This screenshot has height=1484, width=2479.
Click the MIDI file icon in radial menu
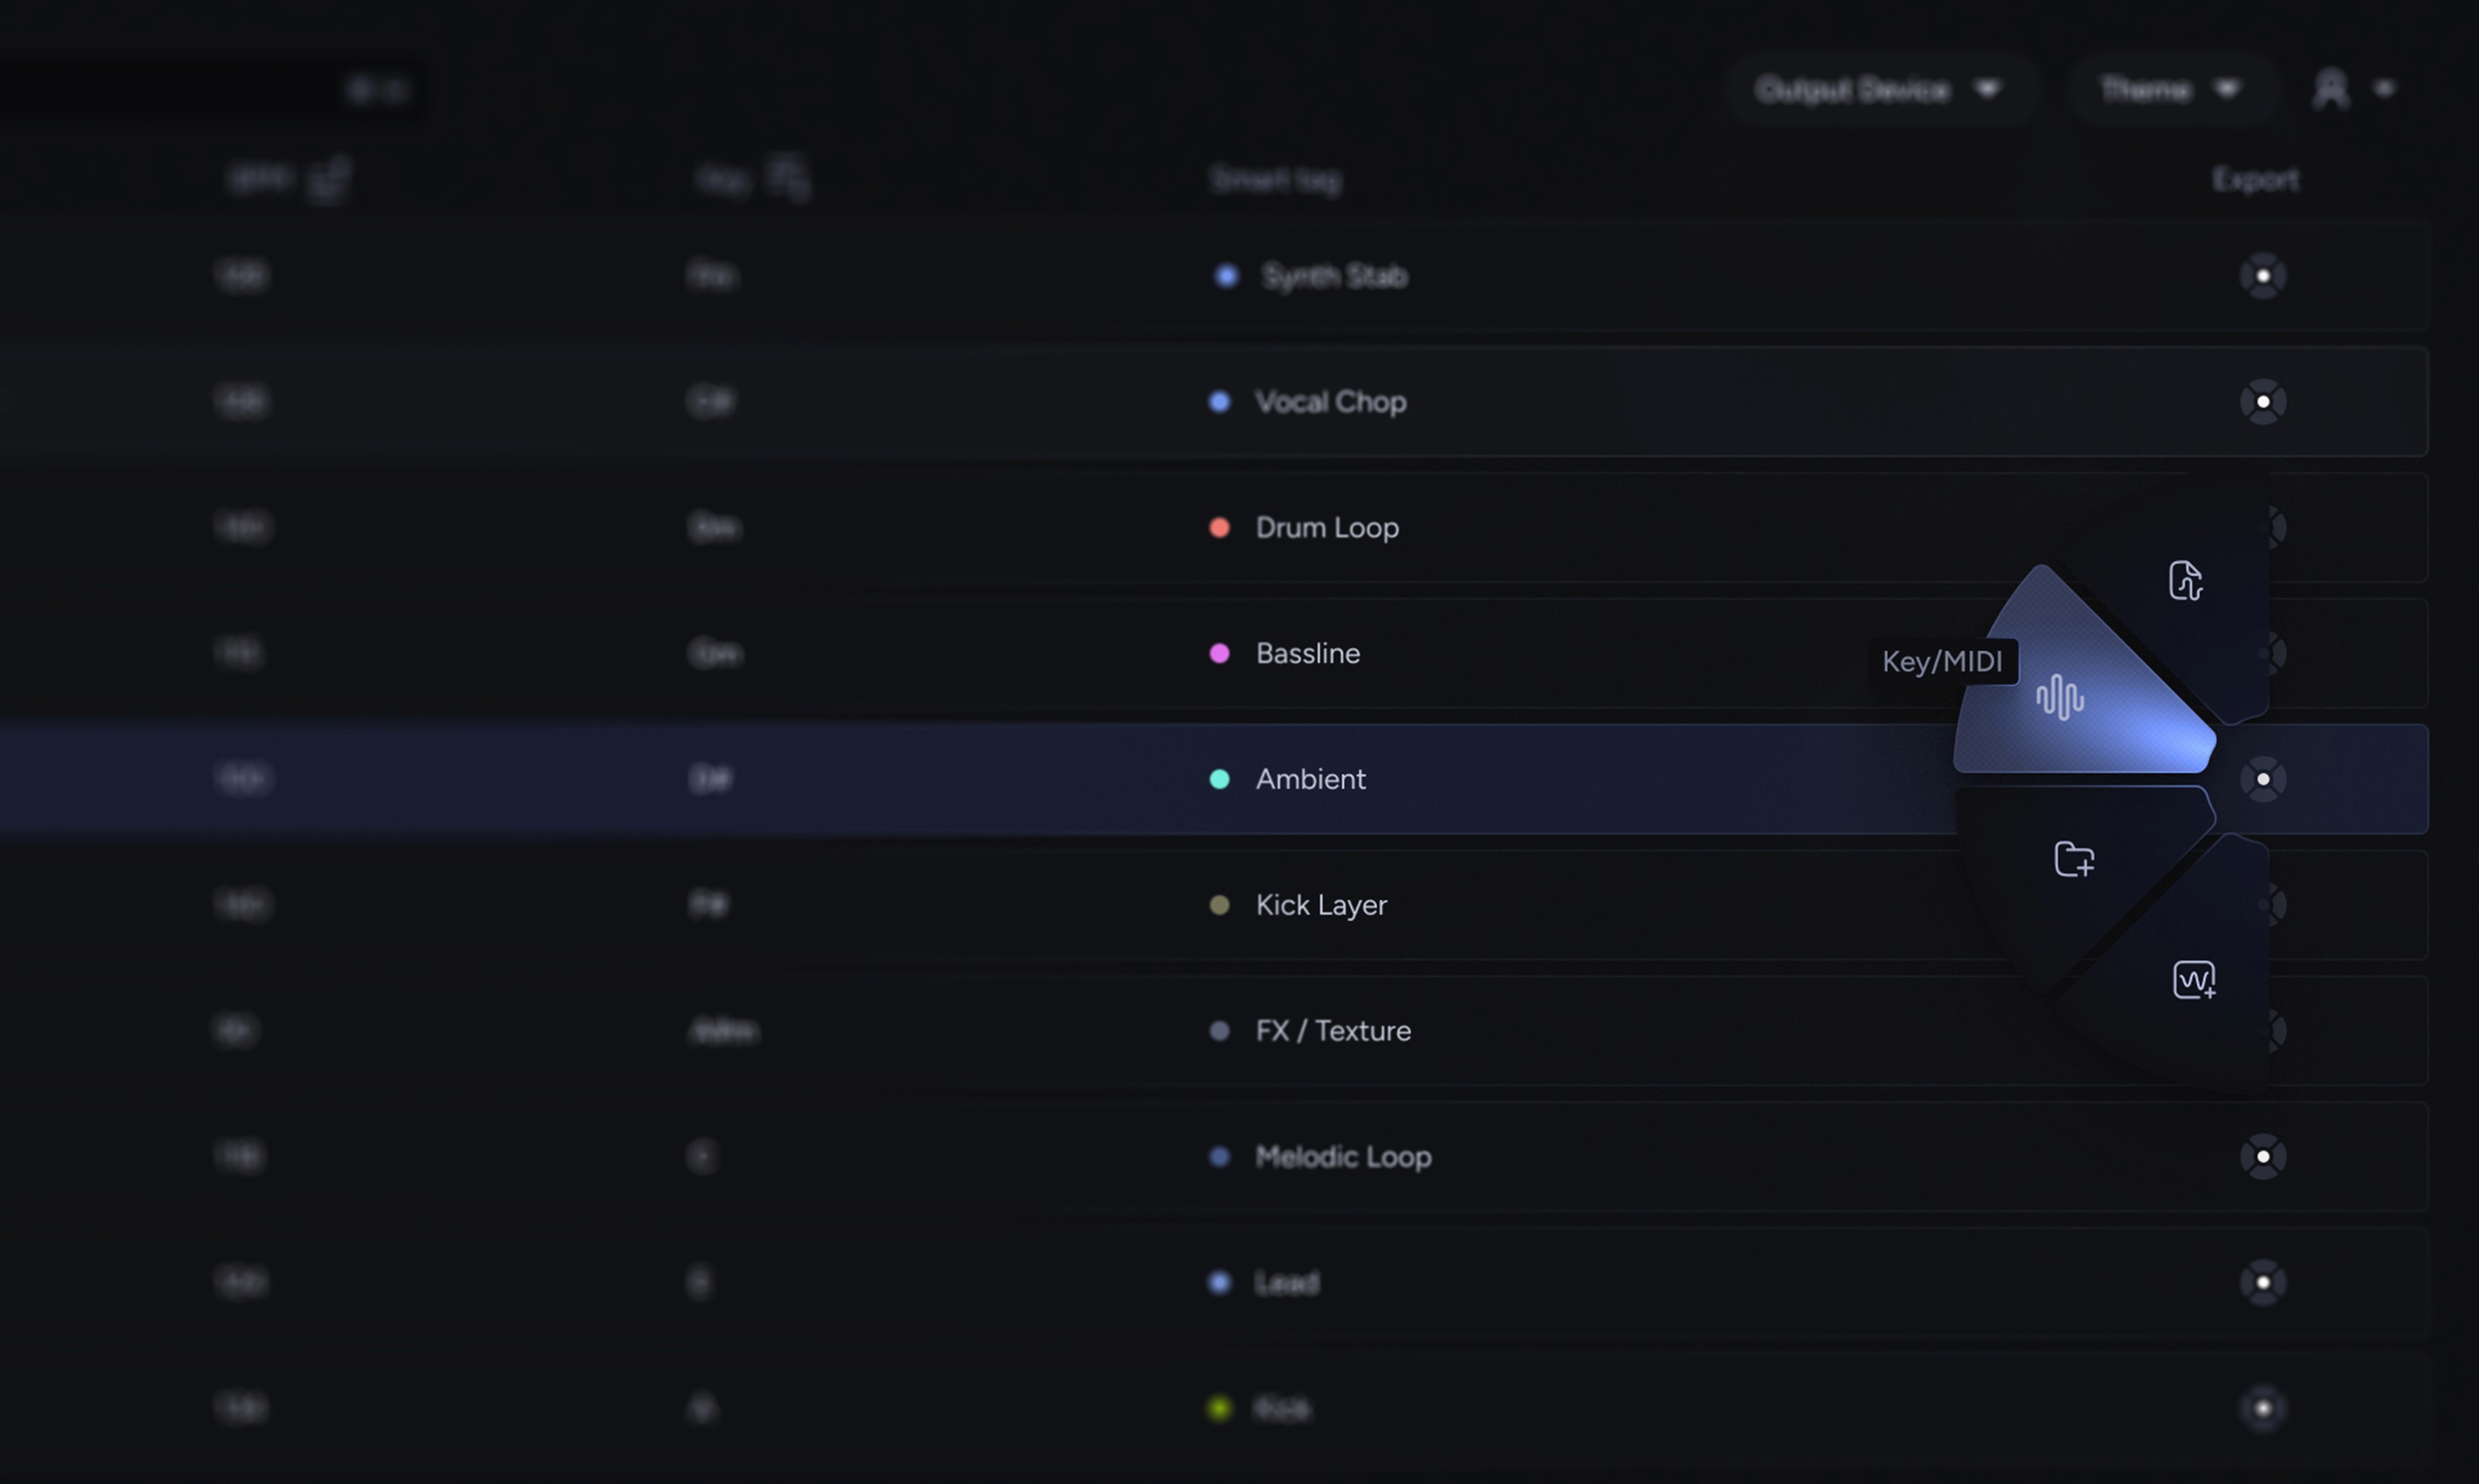point(2185,580)
